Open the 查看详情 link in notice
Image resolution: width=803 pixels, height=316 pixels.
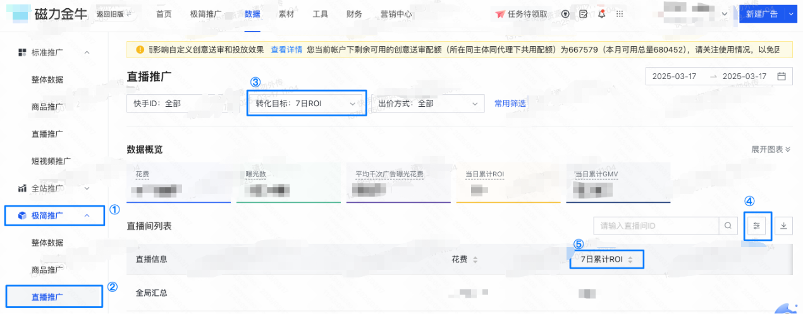tap(286, 49)
